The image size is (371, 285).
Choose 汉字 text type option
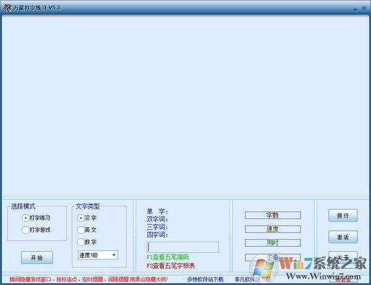point(80,218)
